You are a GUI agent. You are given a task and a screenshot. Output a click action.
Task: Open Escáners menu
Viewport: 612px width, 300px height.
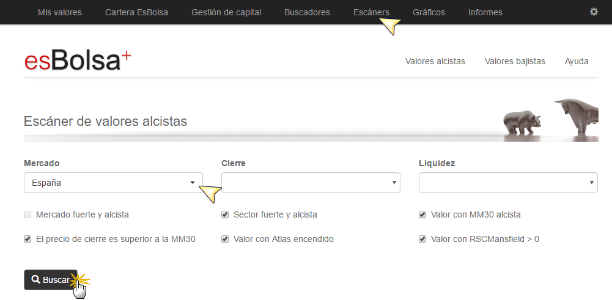[x=371, y=12]
